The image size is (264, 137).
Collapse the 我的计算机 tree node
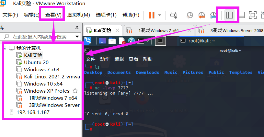pyautogui.click(x=5, y=48)
